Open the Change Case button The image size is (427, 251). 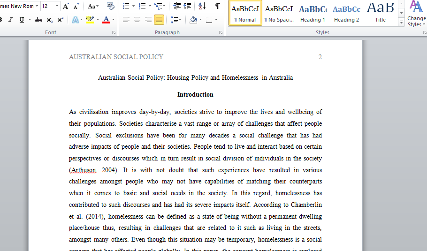pyautogui.click(x=93, y=6)
